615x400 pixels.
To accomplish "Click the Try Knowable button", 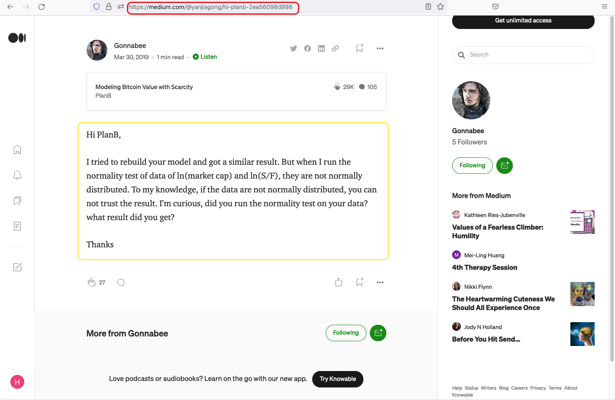I will pyautogui.click(x=338, y=379).
